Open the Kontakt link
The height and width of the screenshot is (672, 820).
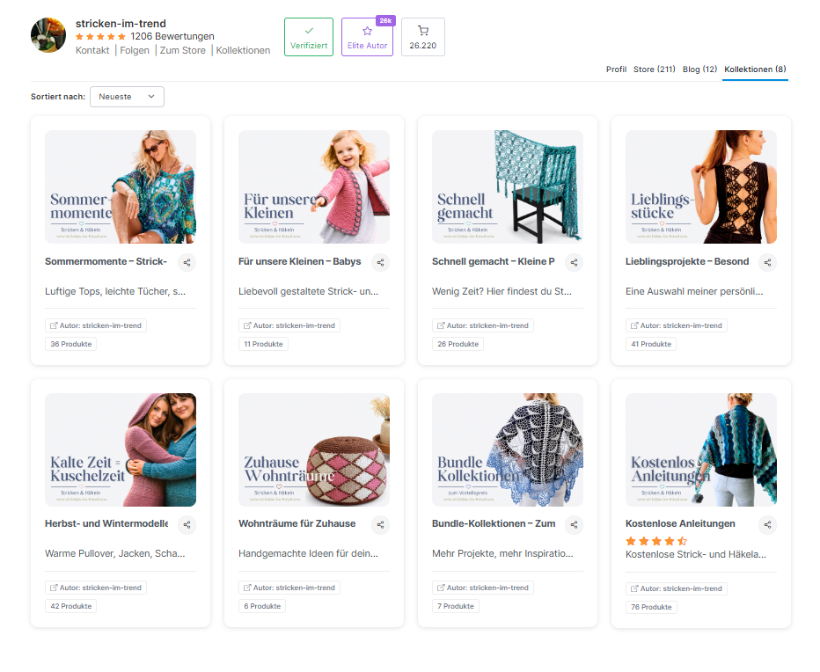click(x=92, y=50)
